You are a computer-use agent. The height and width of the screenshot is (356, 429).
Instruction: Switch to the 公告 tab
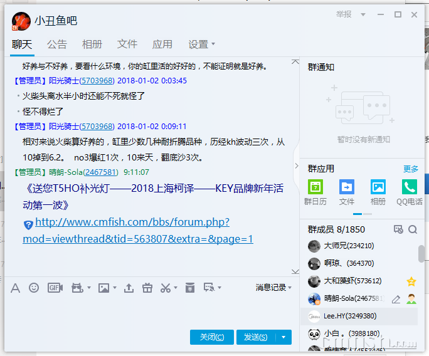(x=57, y=44)
